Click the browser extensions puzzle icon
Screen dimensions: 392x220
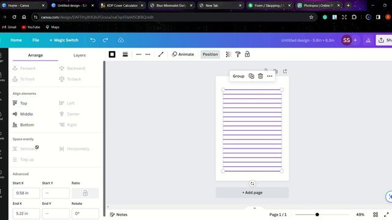click(354, 17)
